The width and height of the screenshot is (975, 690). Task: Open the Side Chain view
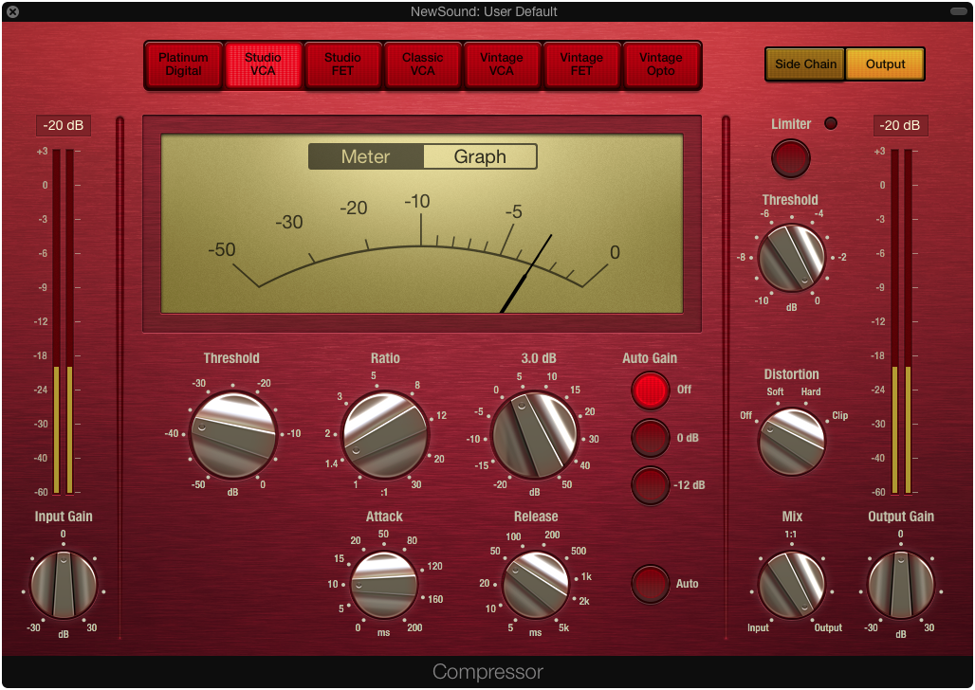(x=805, y=64)
